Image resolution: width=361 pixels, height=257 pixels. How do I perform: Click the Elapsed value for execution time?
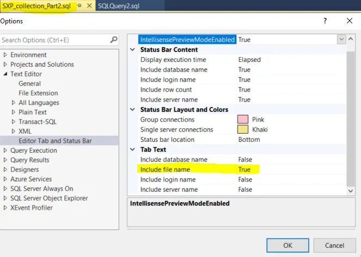pyautogui.click(x=250, y=60)
